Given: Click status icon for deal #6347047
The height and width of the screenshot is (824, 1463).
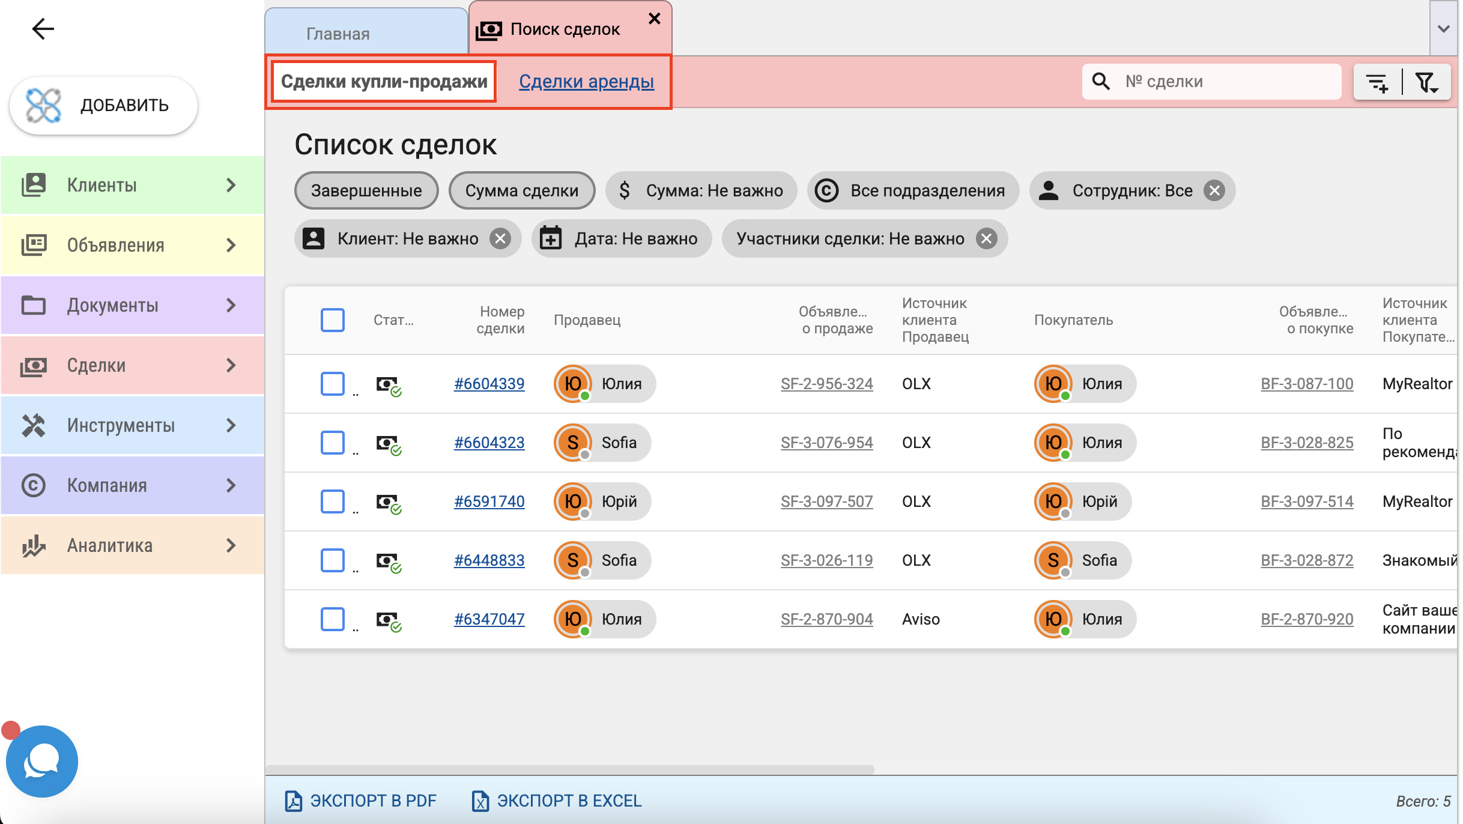Looking at the screenshot, I should tap(389, 620).
